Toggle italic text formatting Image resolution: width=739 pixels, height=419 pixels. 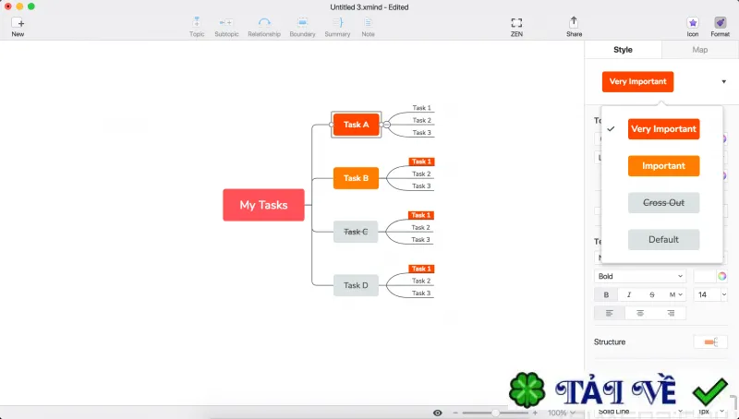point(629,294)
